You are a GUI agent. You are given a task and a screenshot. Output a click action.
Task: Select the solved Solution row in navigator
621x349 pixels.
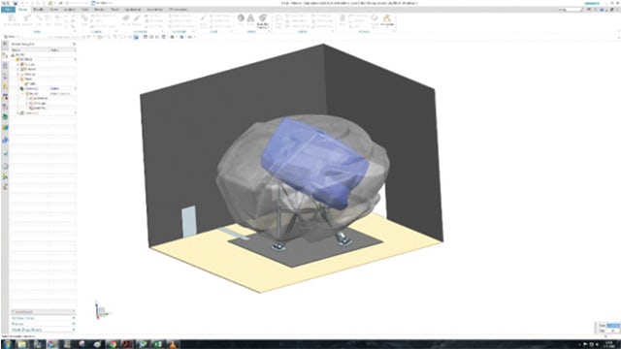[43, 88]
